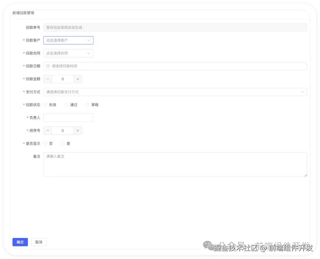Click the clock icon in 回款日期 field
The image size is (320, 259).
[48, 66]
